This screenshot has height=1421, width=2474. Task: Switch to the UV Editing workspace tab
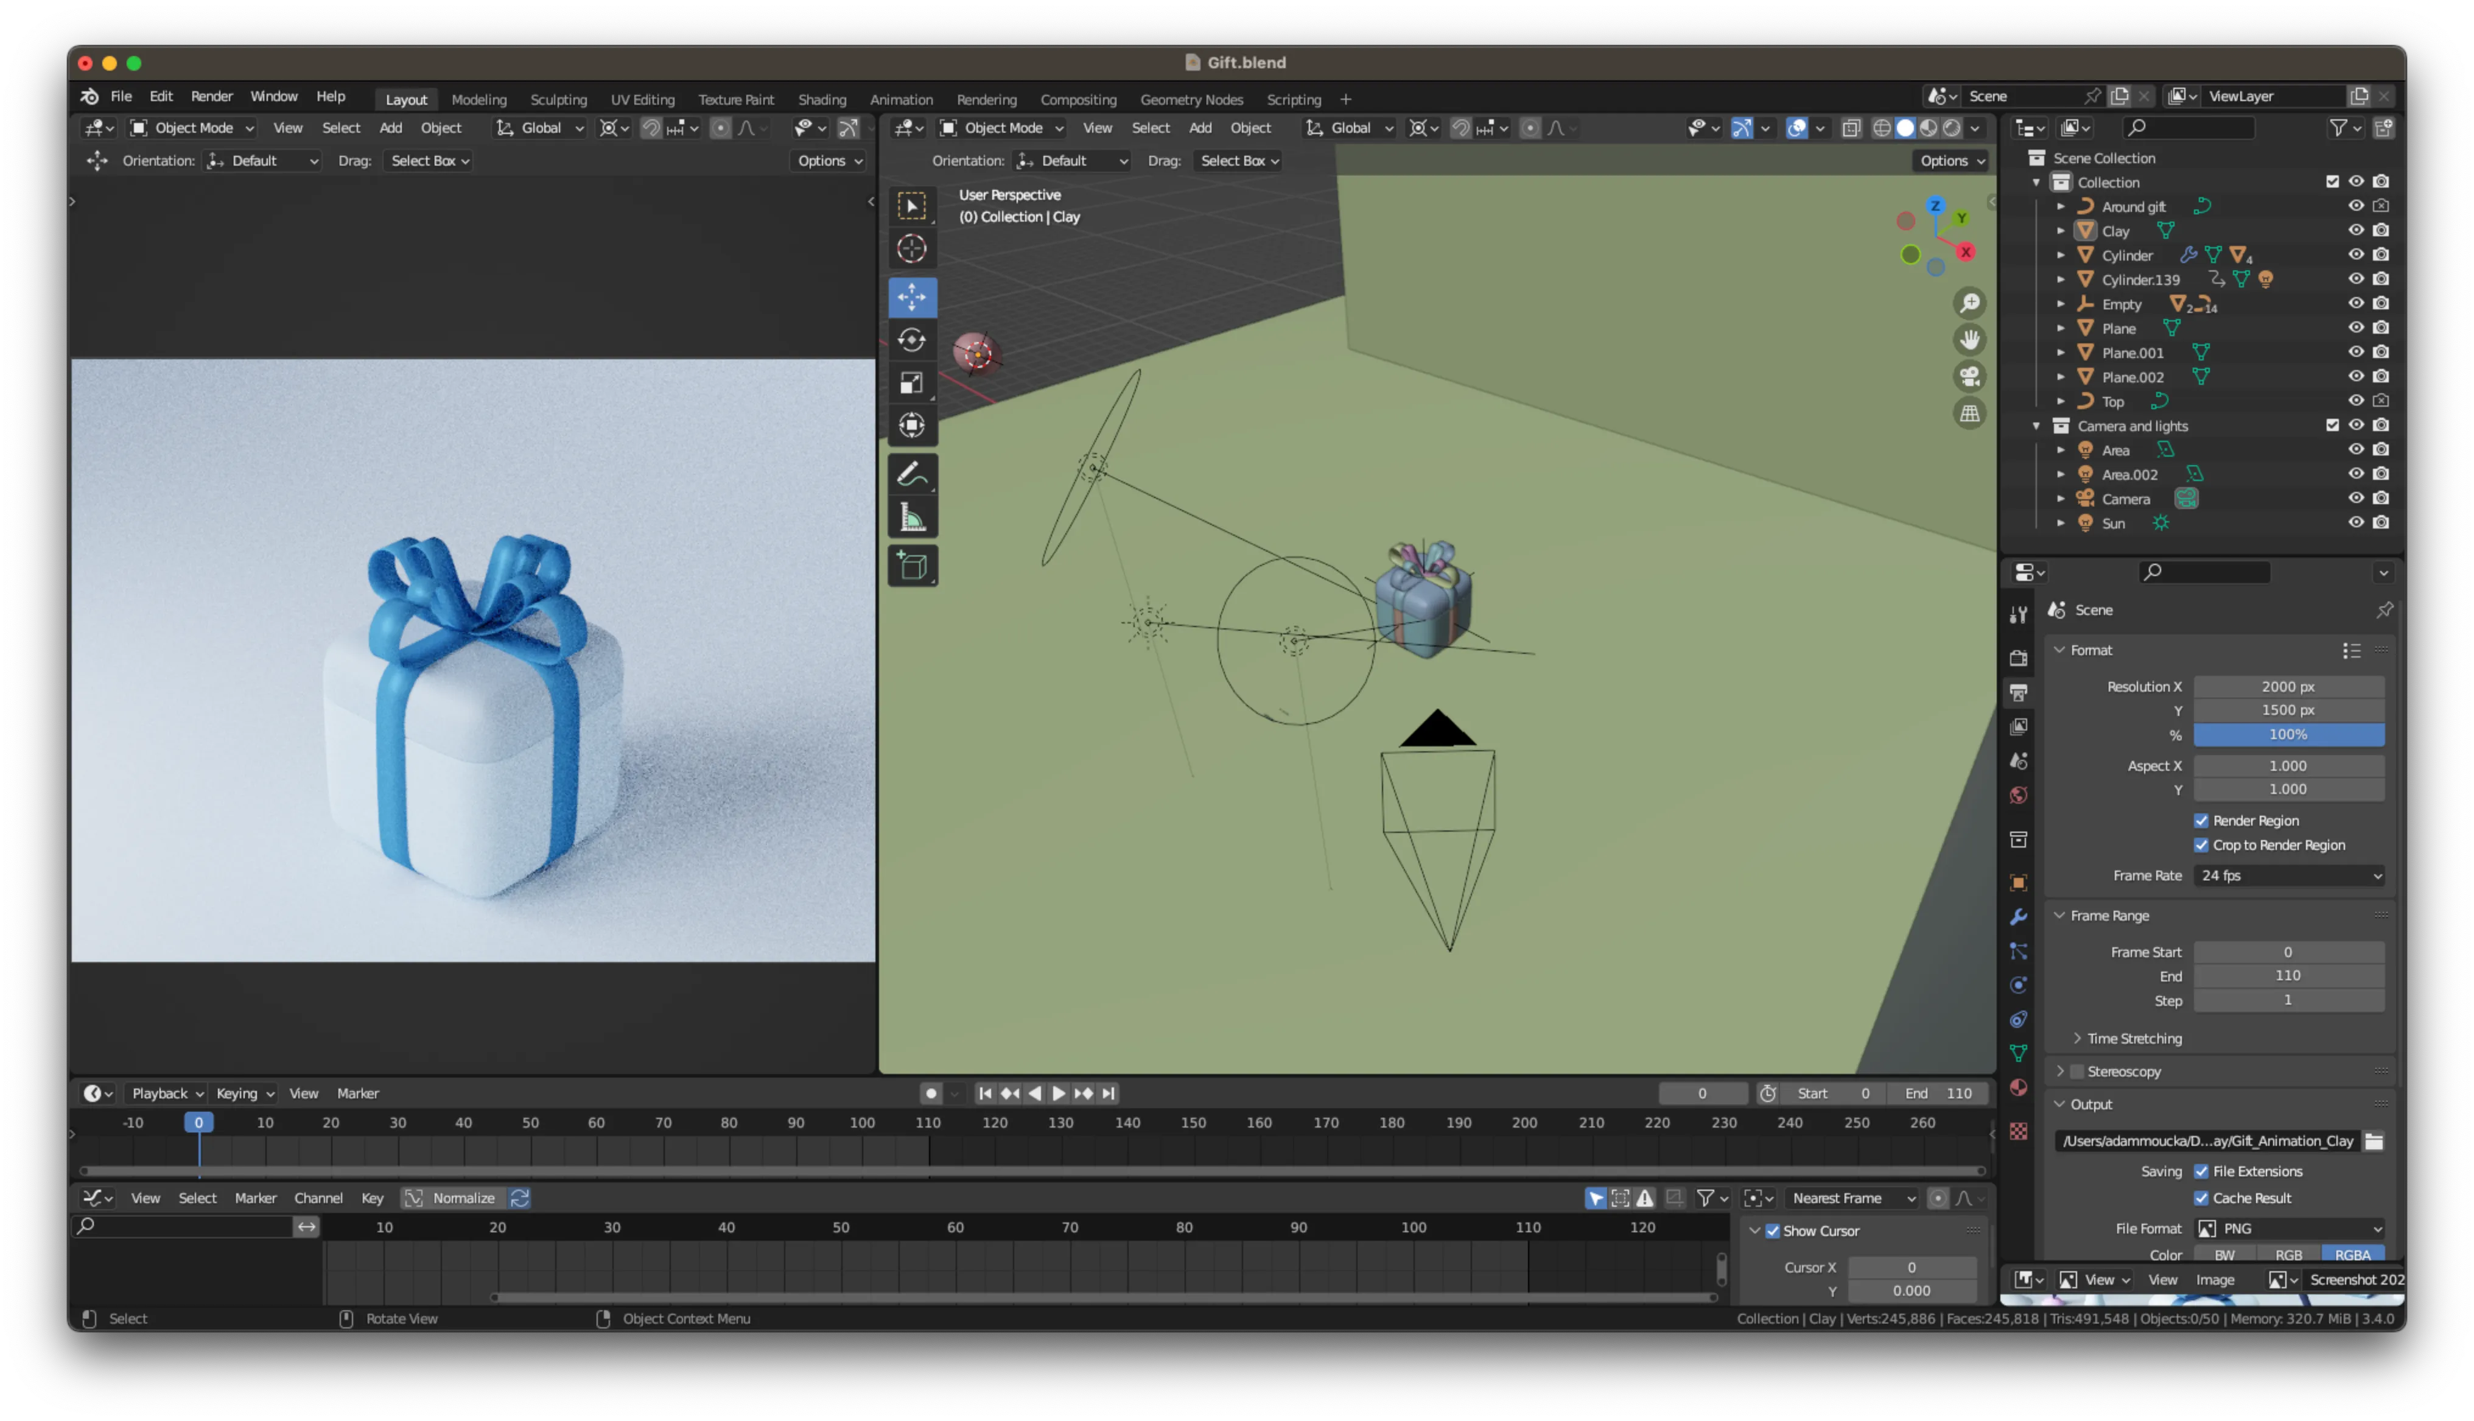[x=642, y=100]
